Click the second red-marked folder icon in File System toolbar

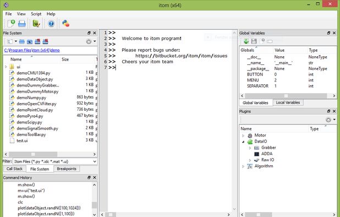[x=45, y=41]
